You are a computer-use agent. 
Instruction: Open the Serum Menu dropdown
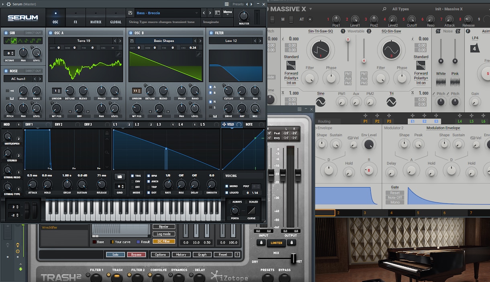[x=227, y=12]
